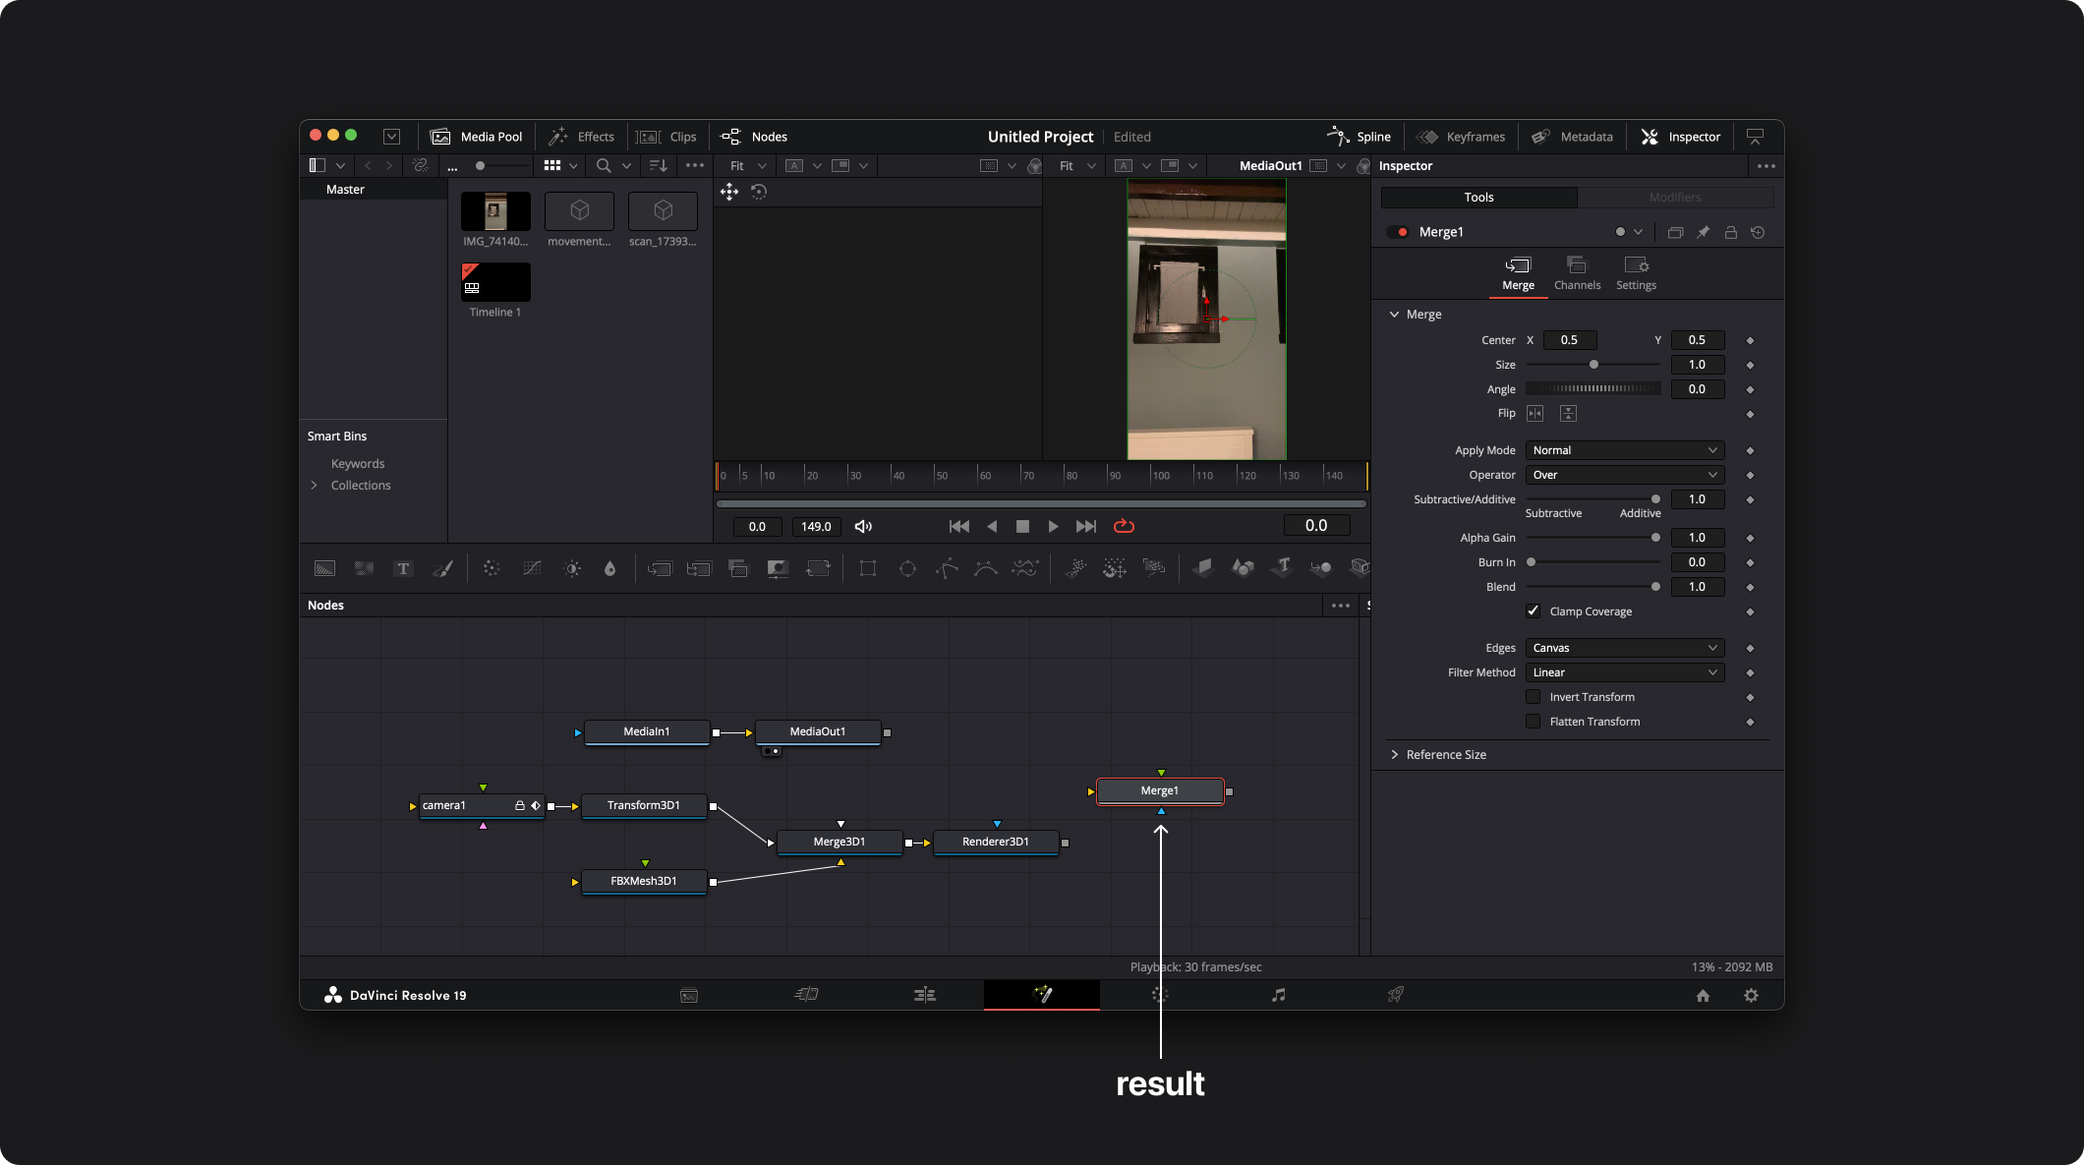This screenshot has height=1165, width=2084.
Task: Open the Fusion page icon
Action: coord(1042,995)
